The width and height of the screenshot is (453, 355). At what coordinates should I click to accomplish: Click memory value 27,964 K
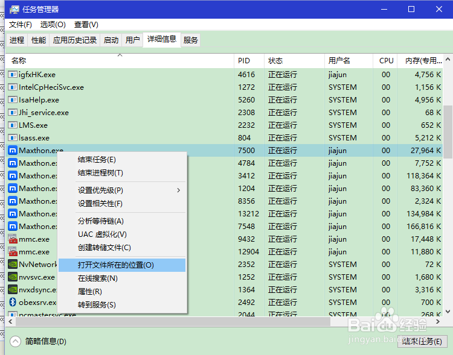point(426,151)
